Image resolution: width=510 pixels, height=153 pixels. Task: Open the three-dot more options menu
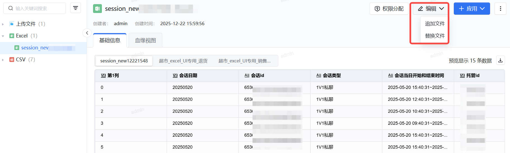[x=500, y=9]
